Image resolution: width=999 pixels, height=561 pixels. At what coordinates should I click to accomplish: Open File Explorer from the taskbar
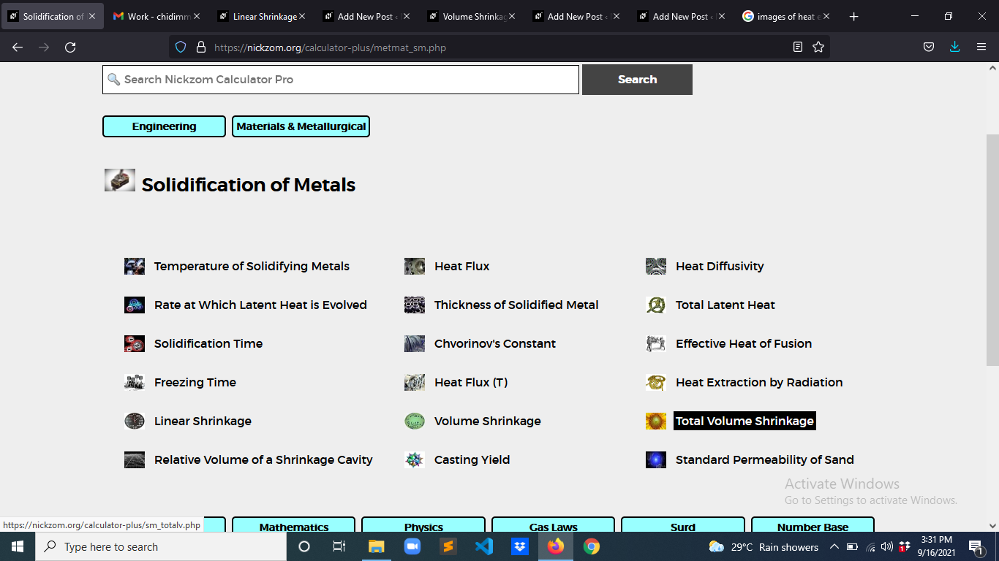pos(376,546)
